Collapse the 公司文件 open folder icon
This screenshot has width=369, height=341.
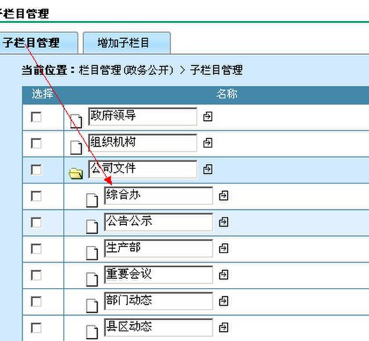pos(76,174)
